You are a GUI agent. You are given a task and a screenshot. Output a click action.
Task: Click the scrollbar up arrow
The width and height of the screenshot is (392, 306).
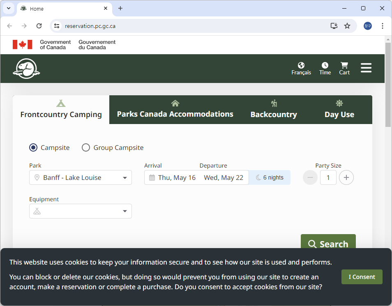388,39
